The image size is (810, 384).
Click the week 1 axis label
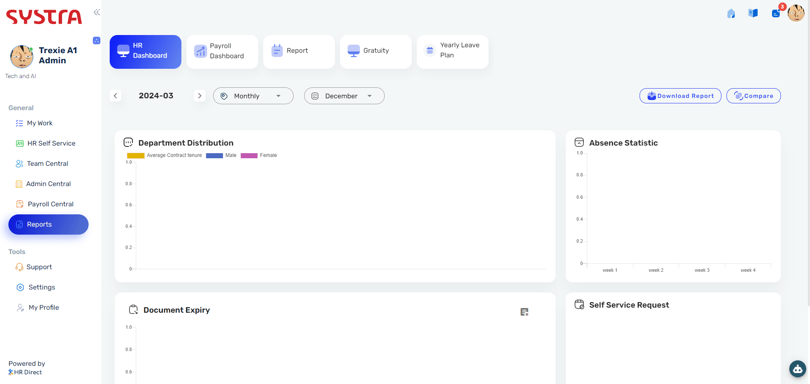point(610,270)
